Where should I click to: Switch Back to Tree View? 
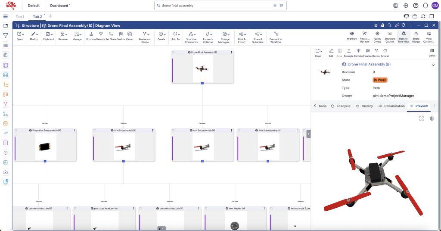point(403,34)
